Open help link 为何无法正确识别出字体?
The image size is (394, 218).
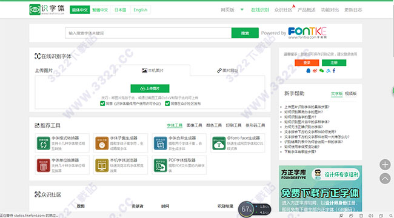[304, 127]
